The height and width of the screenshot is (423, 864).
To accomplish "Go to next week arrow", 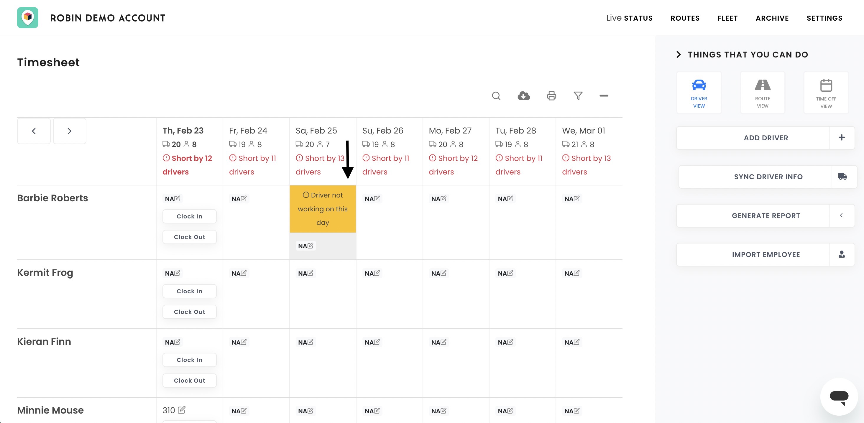I will [69, 131].
